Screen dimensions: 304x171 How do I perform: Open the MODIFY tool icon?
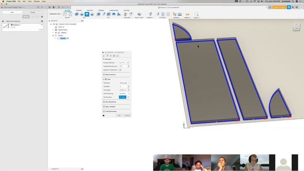coord(150,14)
